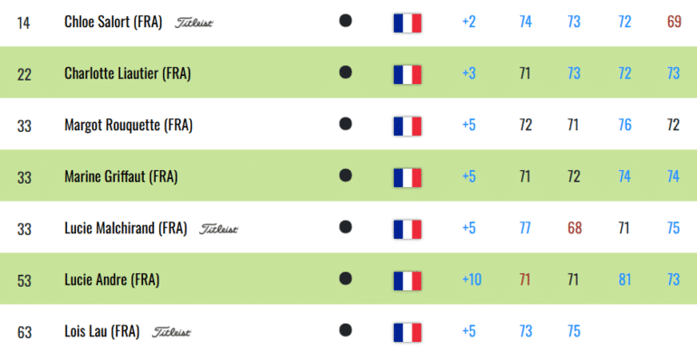Click the black dot in Marine Griffaut's row
Image resolution: width=697 pixels, height=350 pixels.
pos(346,175)
